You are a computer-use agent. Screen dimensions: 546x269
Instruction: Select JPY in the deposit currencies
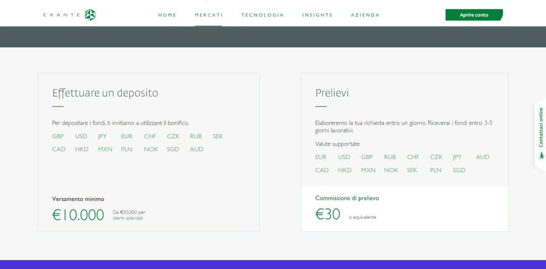(x=102, y=136)
